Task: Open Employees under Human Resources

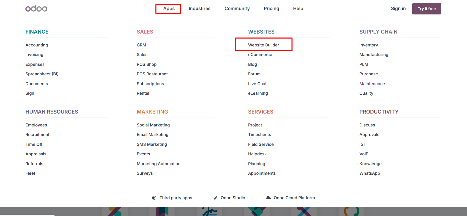Action: click(36, 125)
